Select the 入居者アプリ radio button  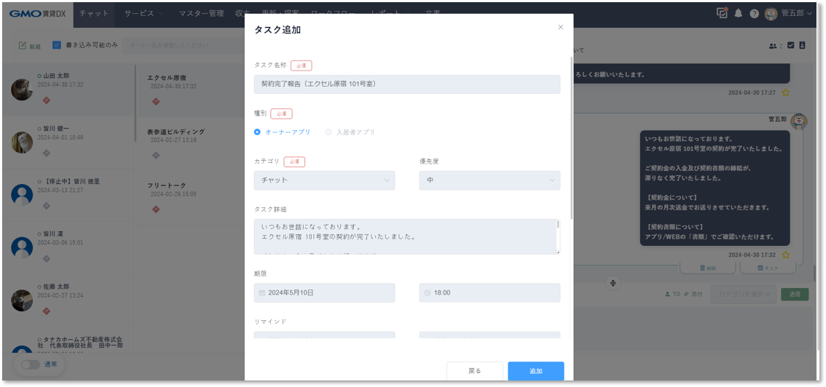click(329, 132)
